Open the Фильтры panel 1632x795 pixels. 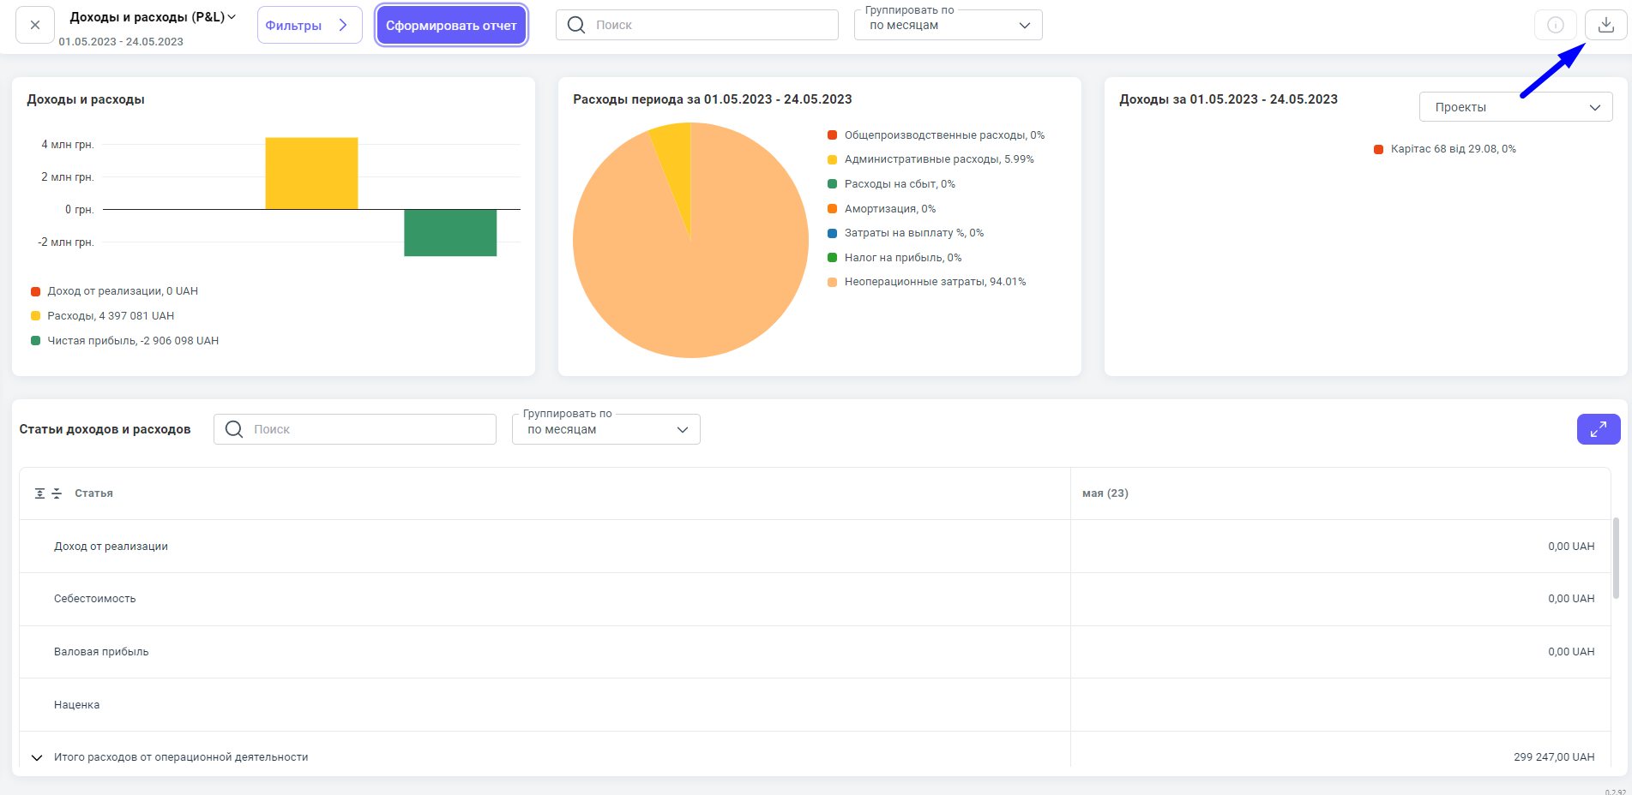click(309, 25)
